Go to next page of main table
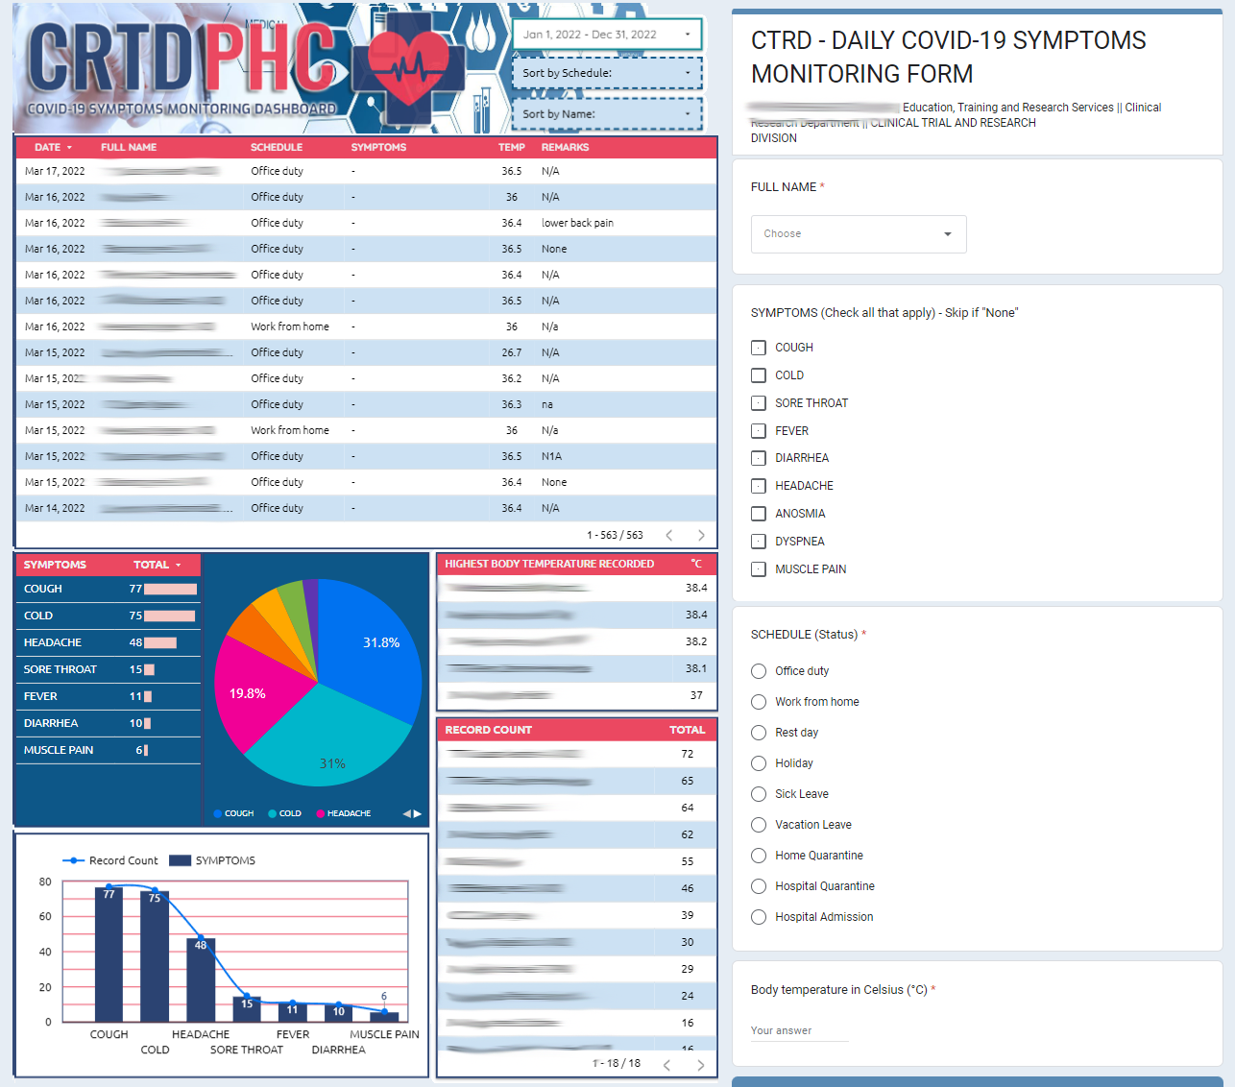 pos(701,535)
